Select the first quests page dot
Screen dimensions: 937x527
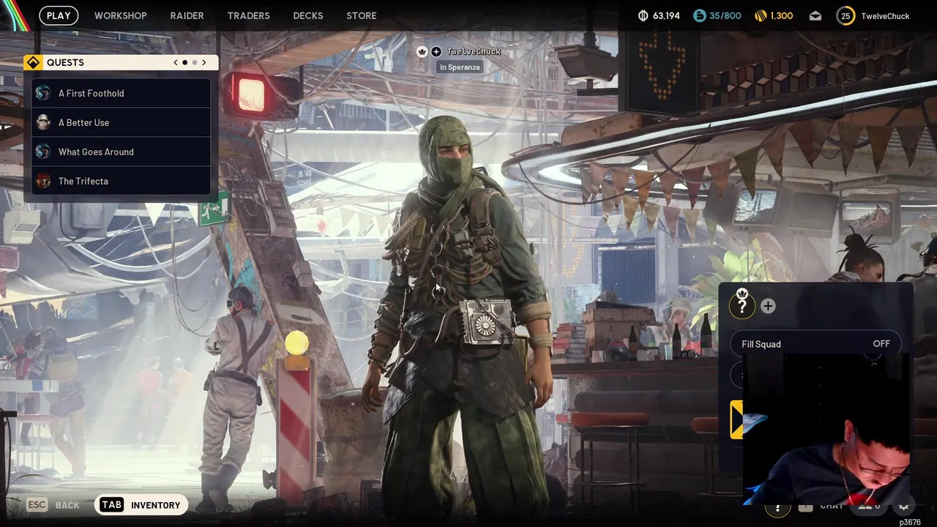coord(185,62)
